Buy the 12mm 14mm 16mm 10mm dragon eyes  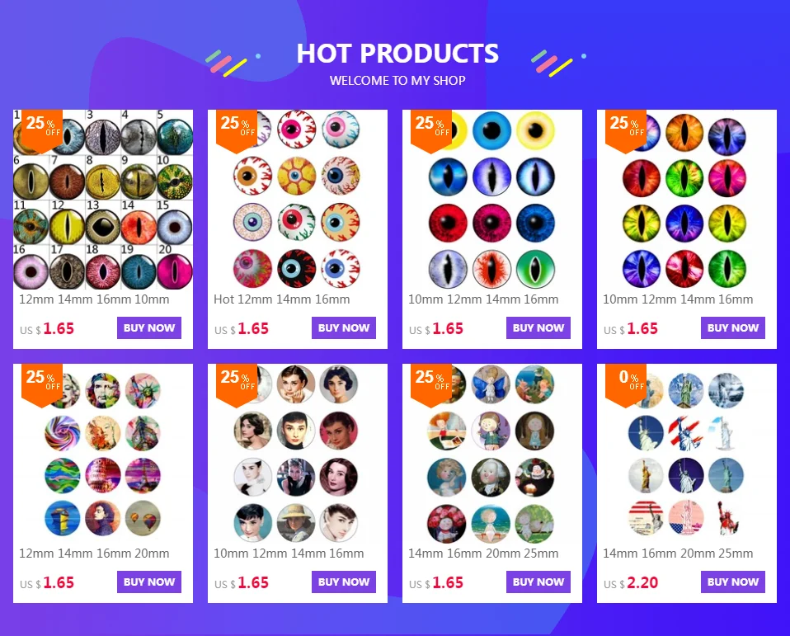pyautogui.click(x=149, y=327)
